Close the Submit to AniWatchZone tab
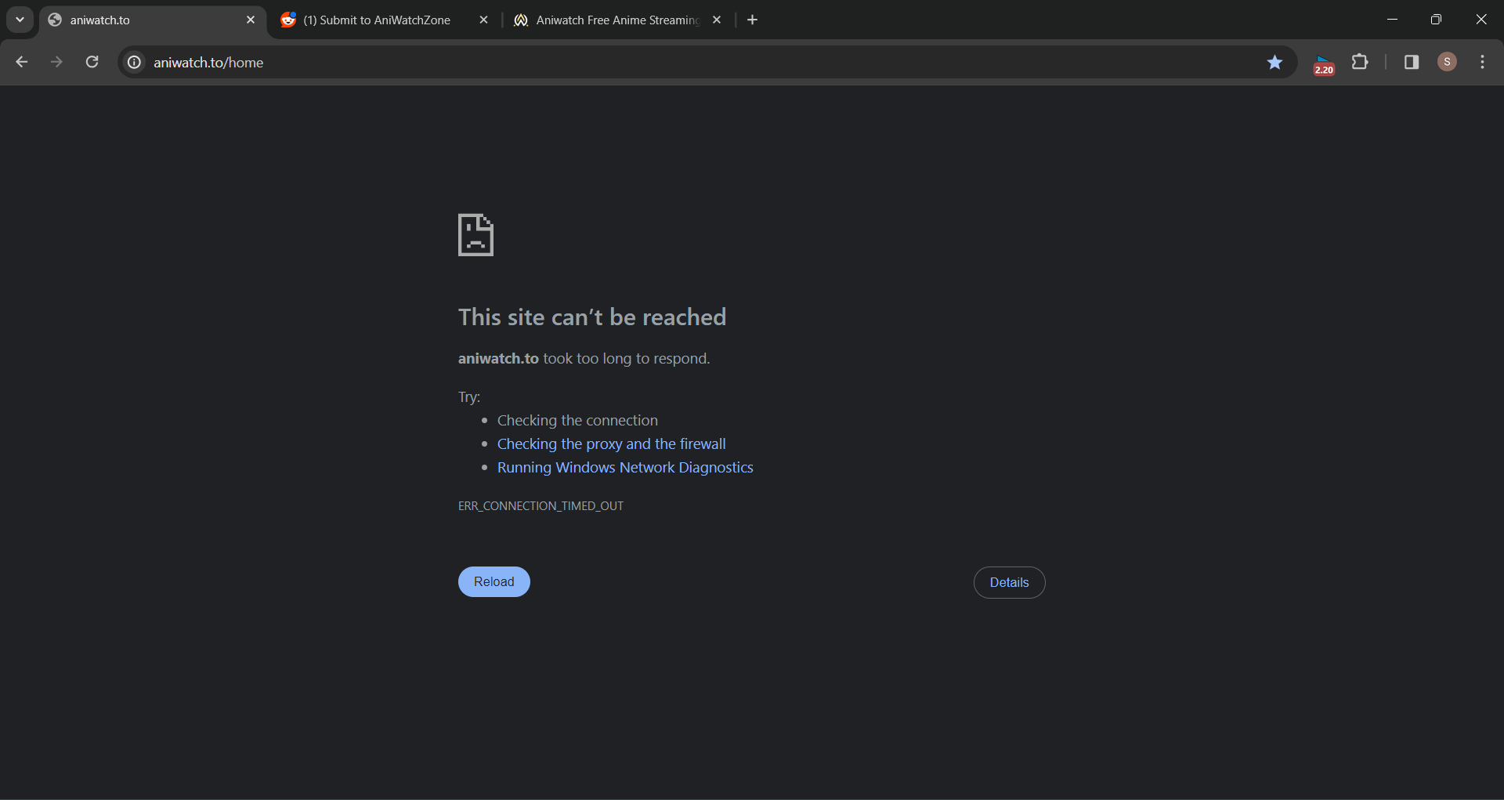The width and height of the screenshot is (1504, 800). point(483,20)
